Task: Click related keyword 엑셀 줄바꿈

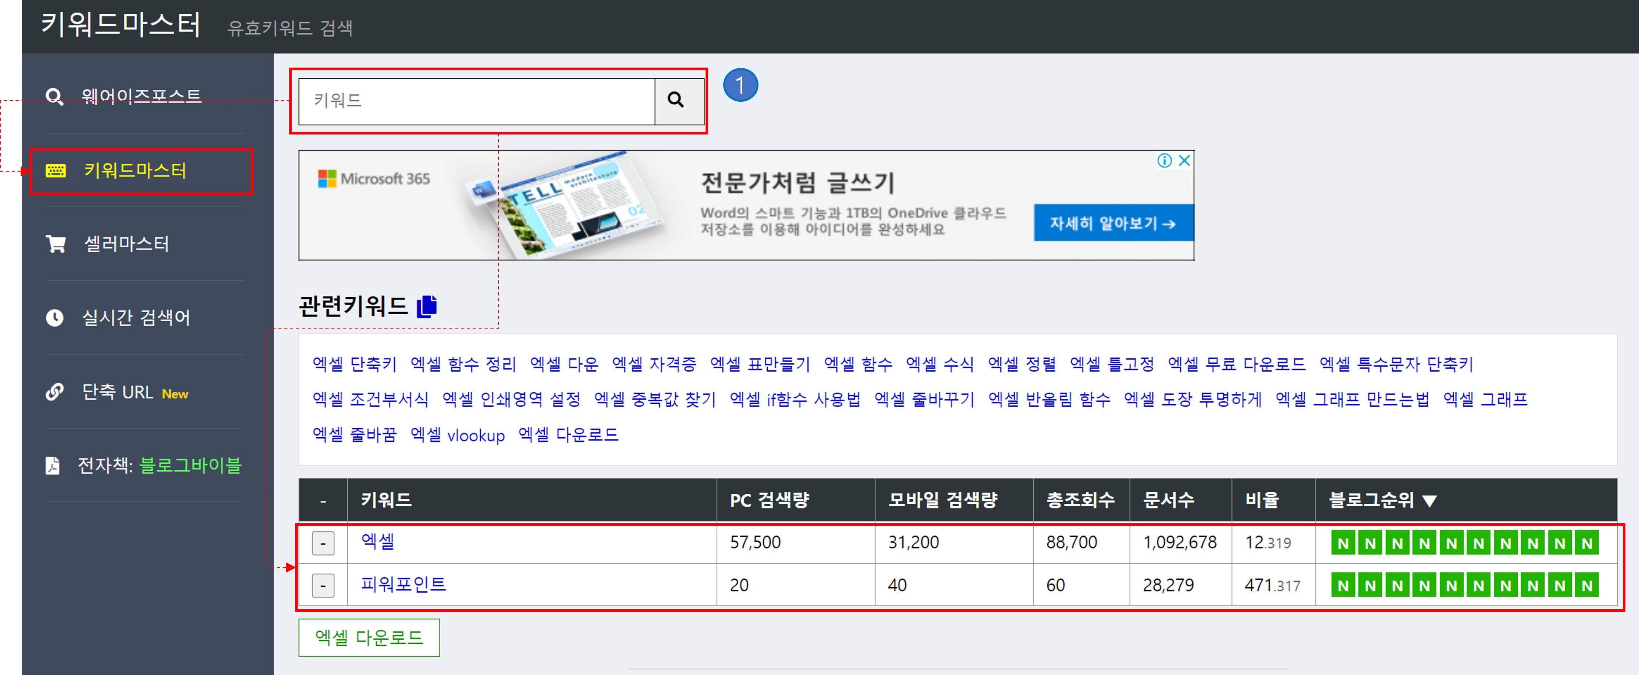Action: point(354,435)
